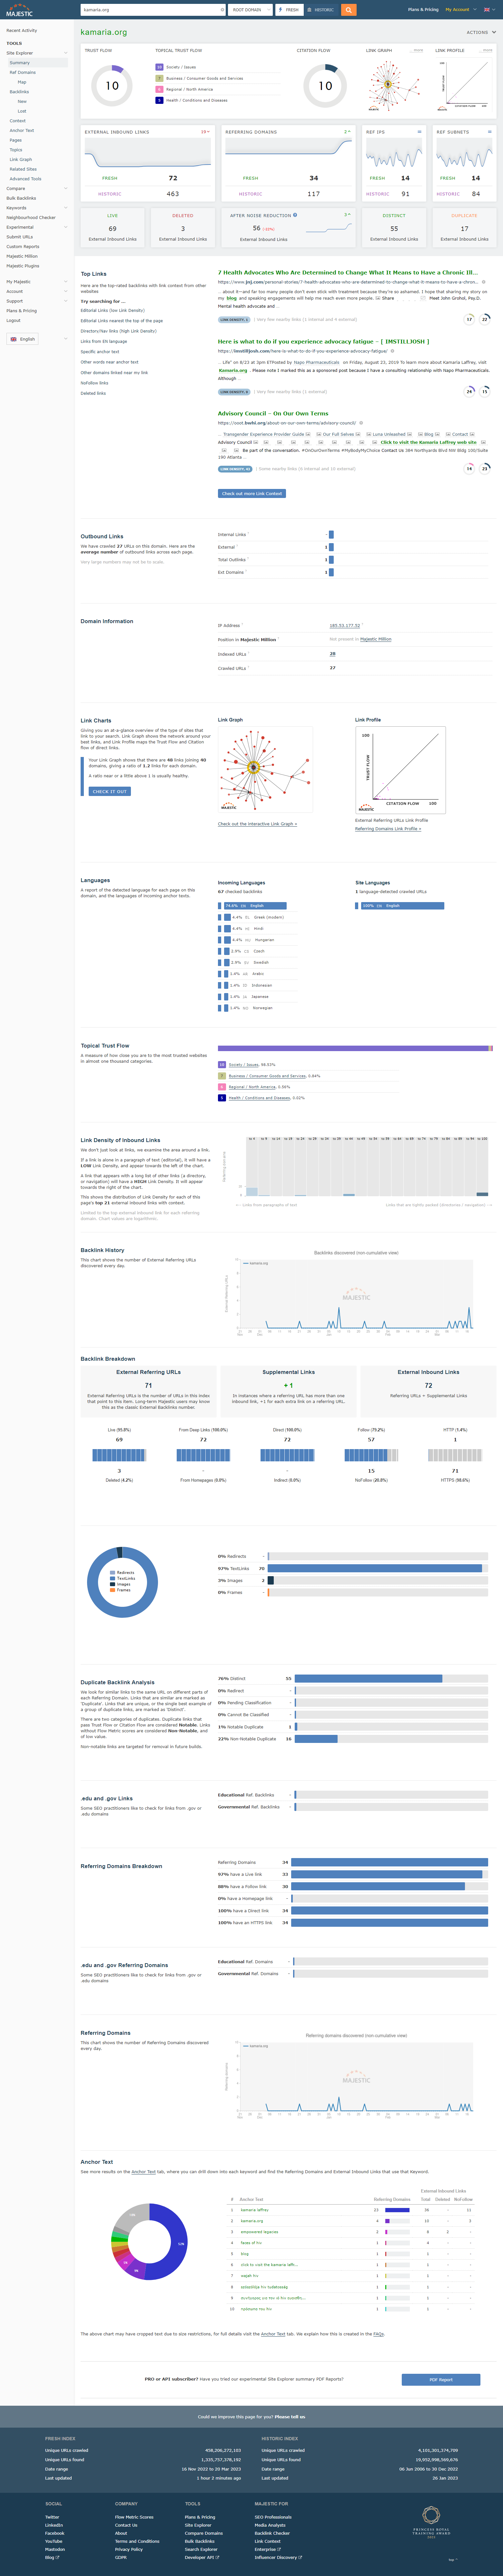Expand the Keywords sidebar section
The width and height of the screenshot is (503, 2576).
tap(66, 208)
